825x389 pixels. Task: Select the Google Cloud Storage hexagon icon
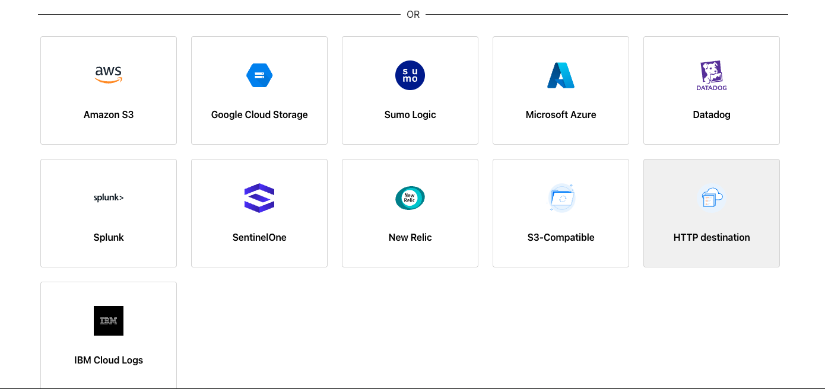pyautogui.click(x=259, y=75)
